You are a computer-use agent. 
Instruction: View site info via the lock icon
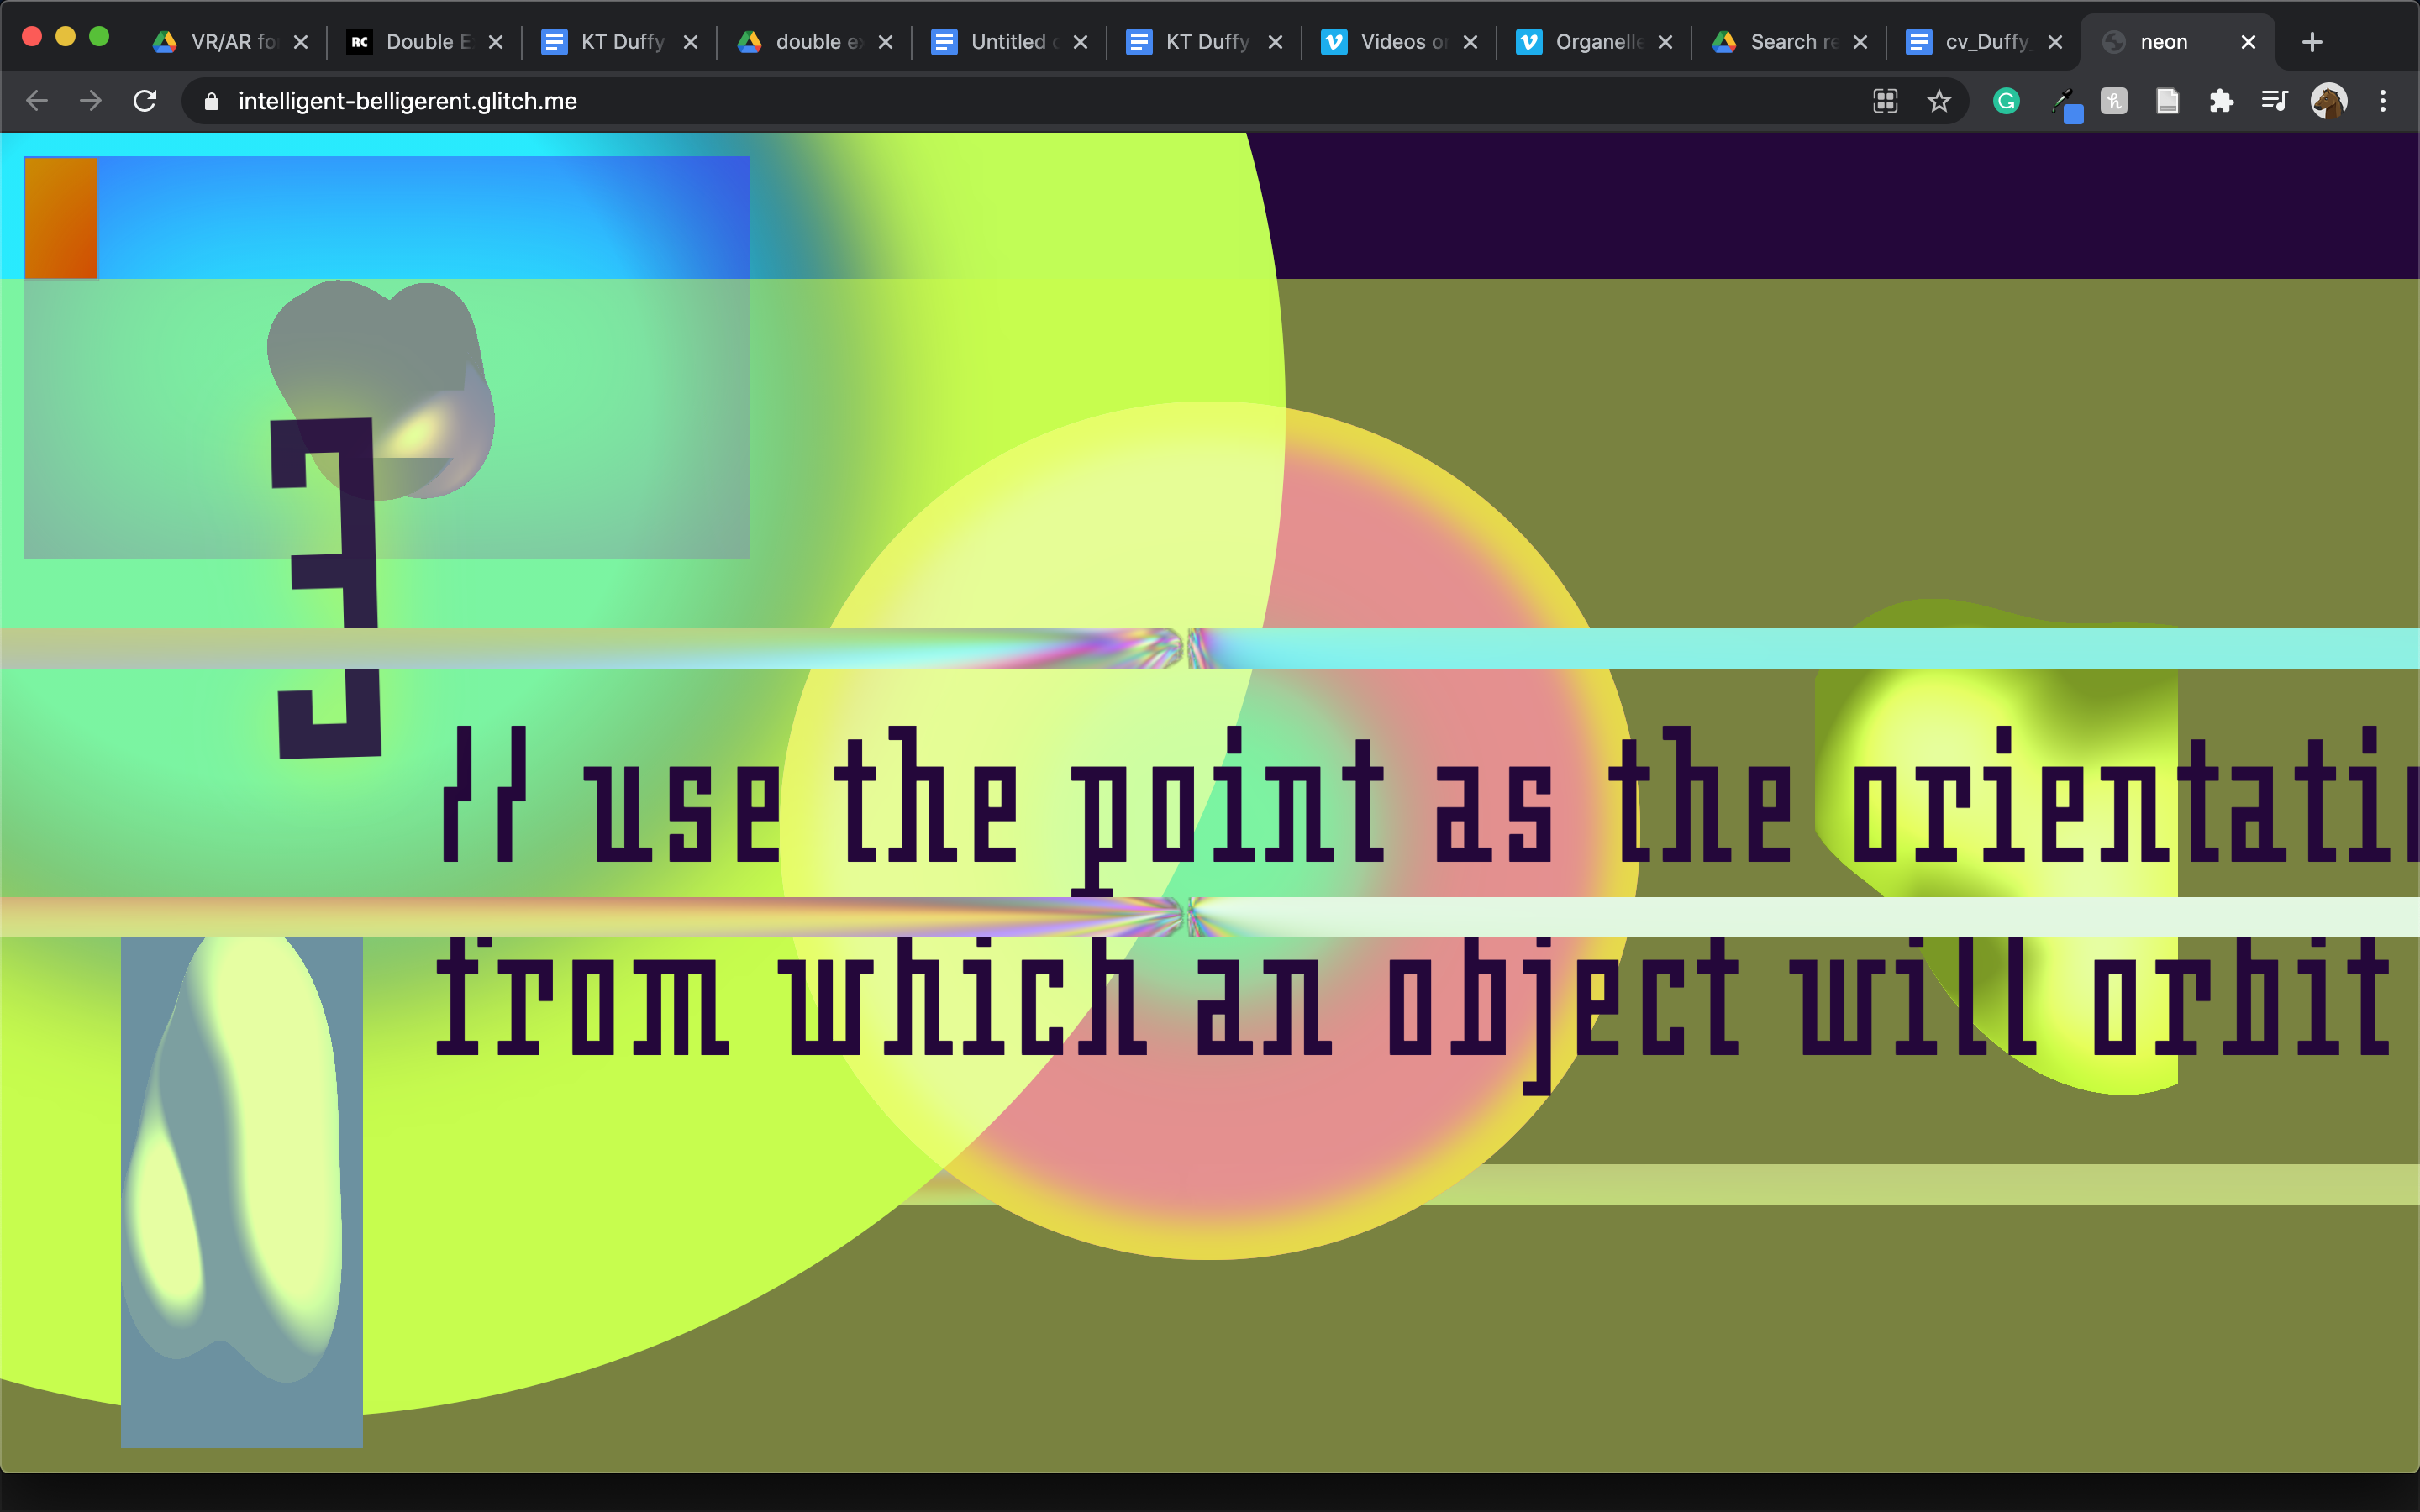[211, 101]
